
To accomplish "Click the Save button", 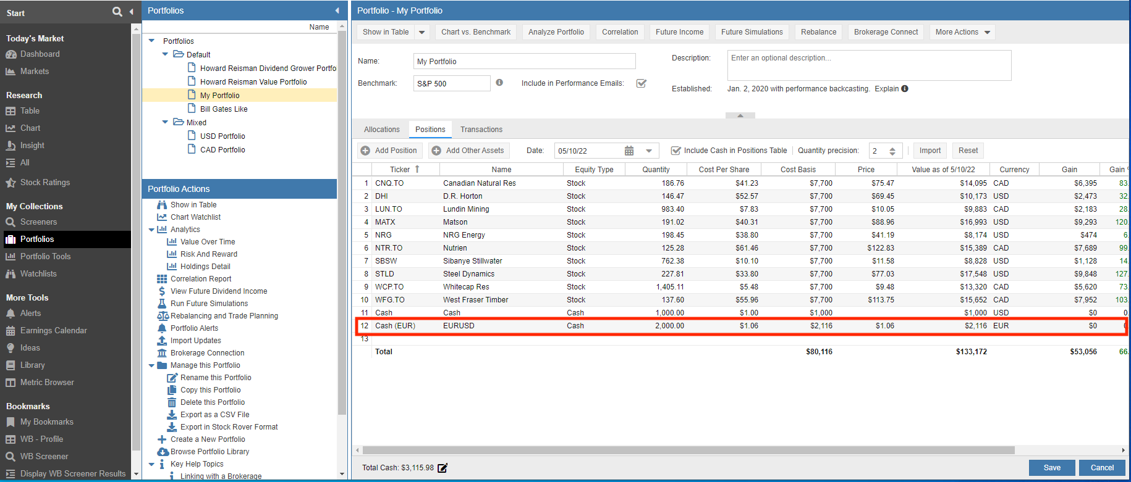I will coord(1052,468).
